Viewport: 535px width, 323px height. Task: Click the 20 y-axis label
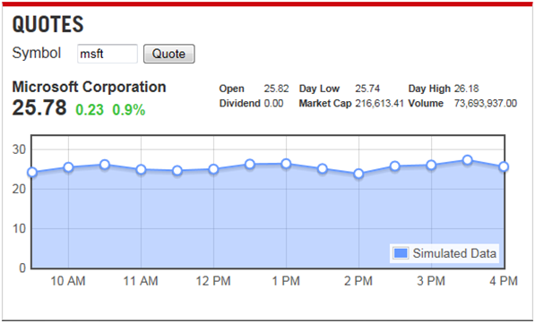[19, 189]
